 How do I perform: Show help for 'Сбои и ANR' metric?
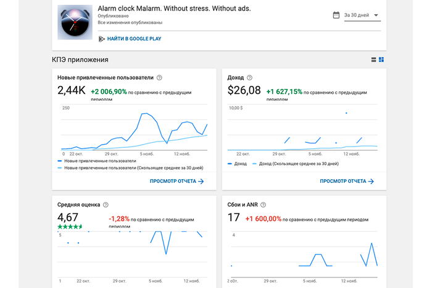263,205
